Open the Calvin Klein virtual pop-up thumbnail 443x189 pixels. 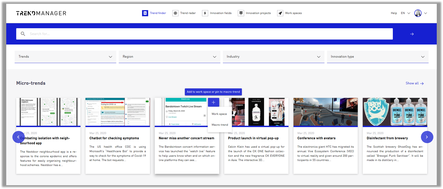[x=256, y=112]
